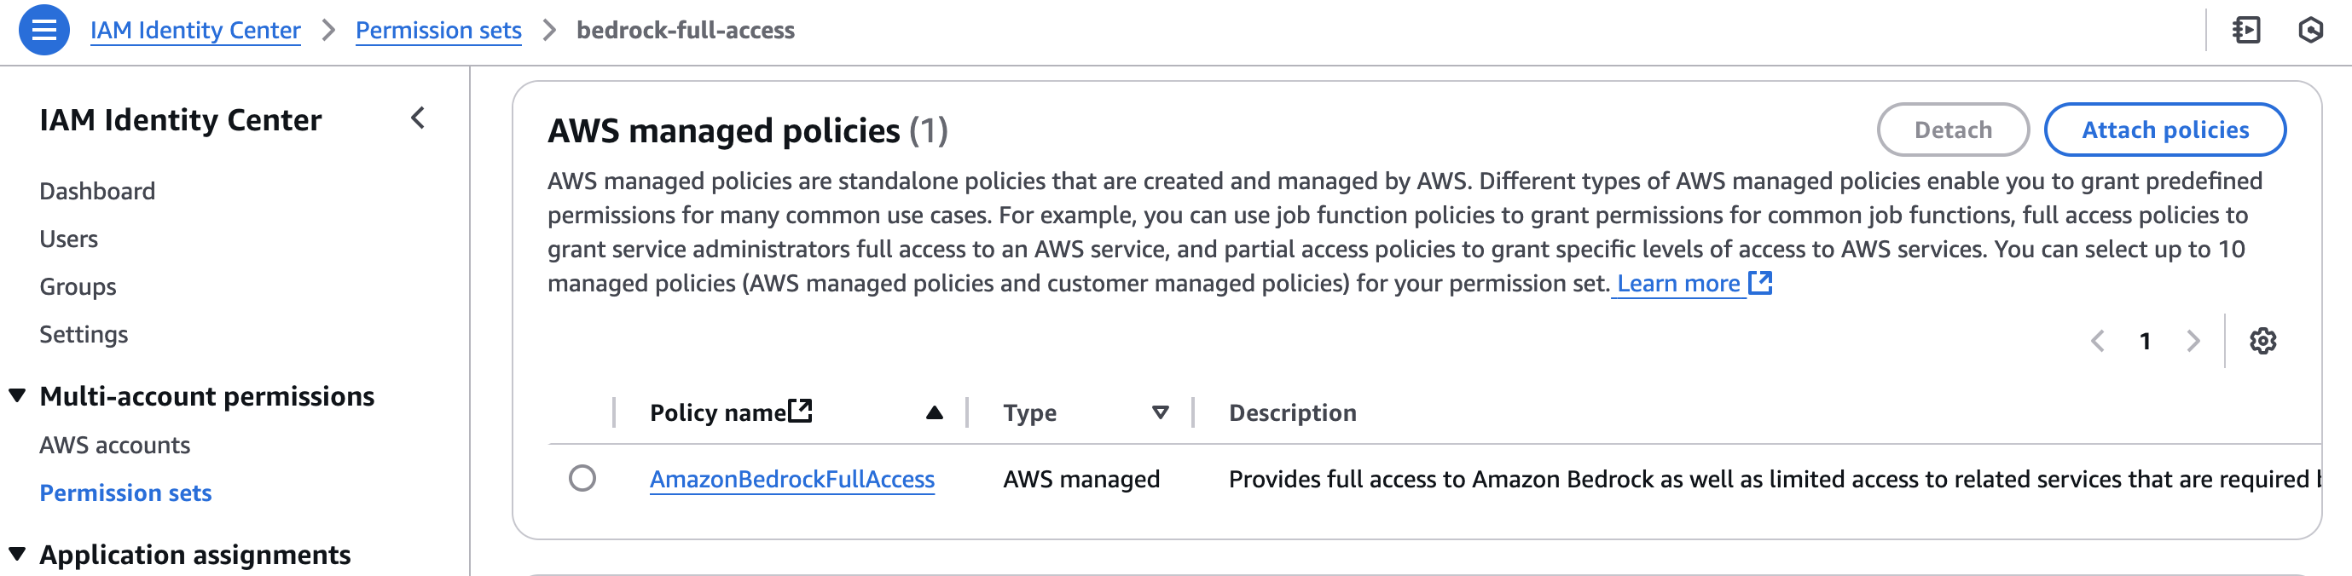
Task: Click the Type column header label
Action: click(x=1029, y=412)
